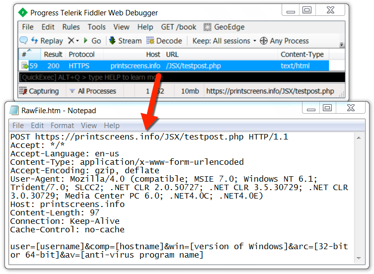The width and height of the screenshot is (374, 274).
Task: Open the Notepad Format menu
Action: click(x=62, y=126)
